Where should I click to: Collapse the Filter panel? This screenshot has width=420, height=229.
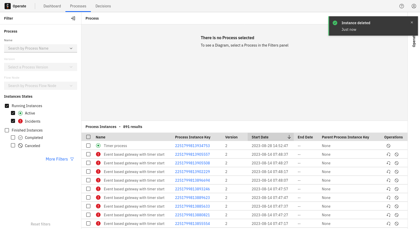(x=73, y=18)
